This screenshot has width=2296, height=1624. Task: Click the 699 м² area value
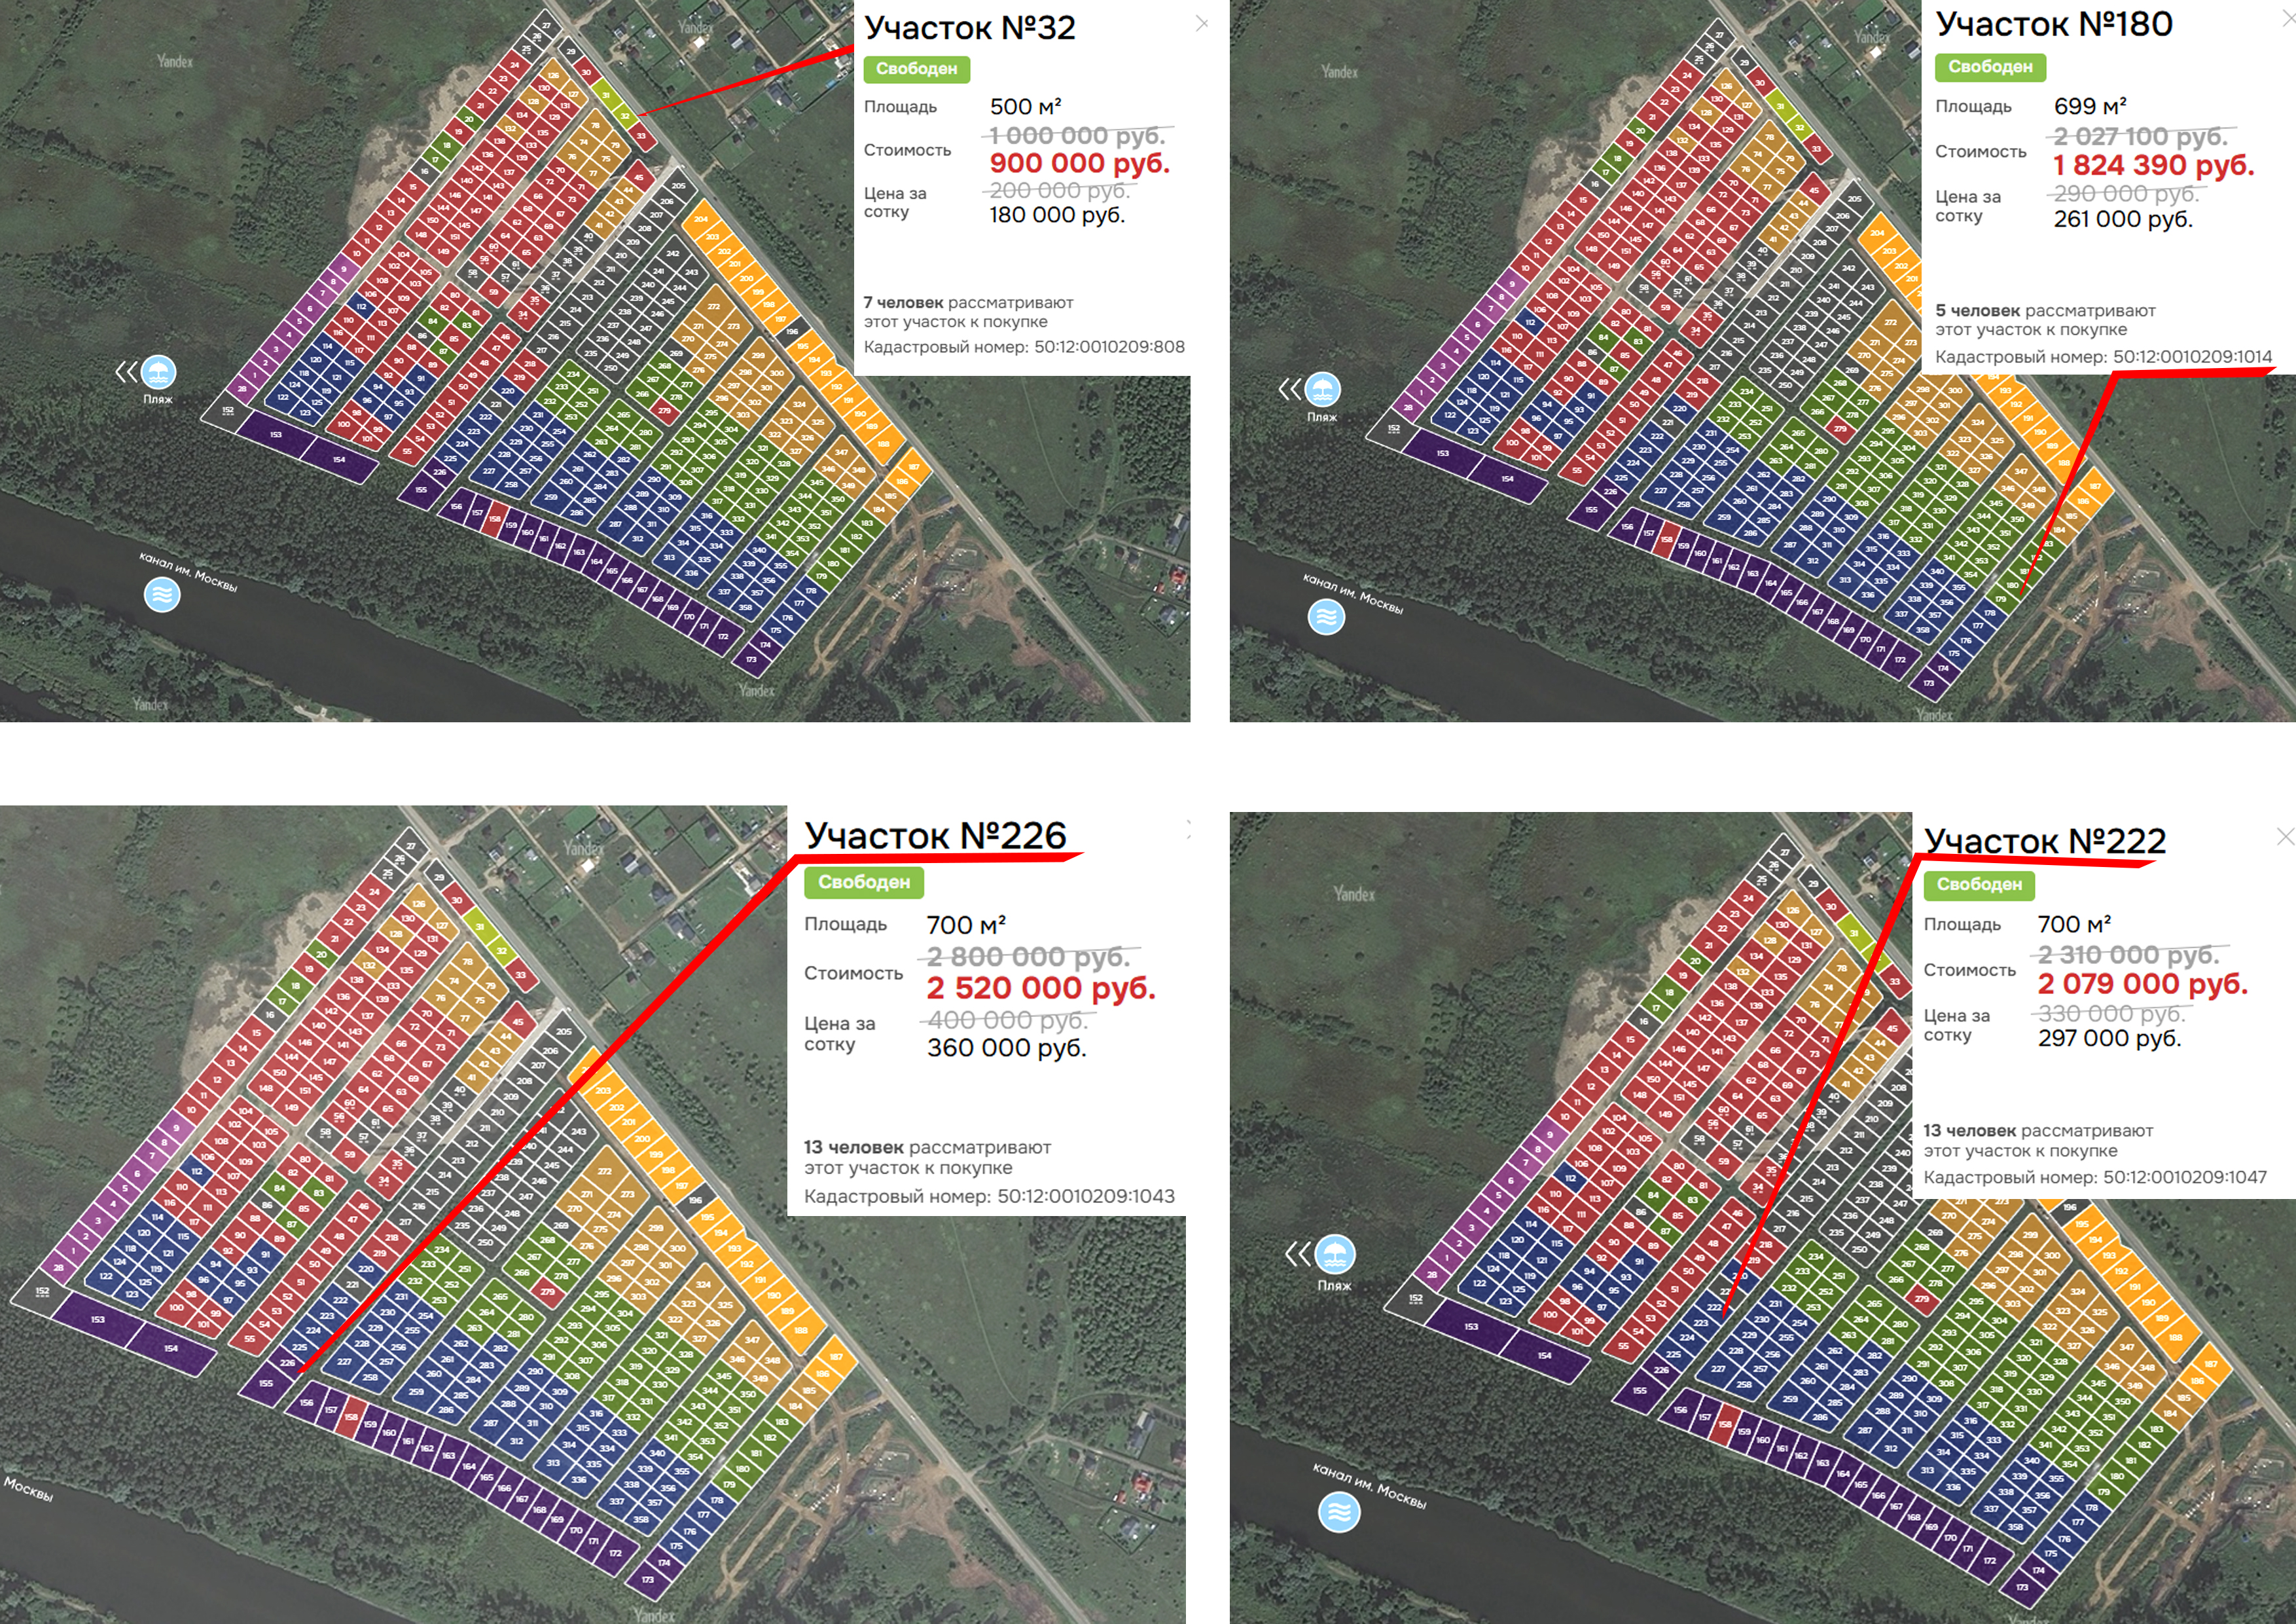[x=2090, y=106]
